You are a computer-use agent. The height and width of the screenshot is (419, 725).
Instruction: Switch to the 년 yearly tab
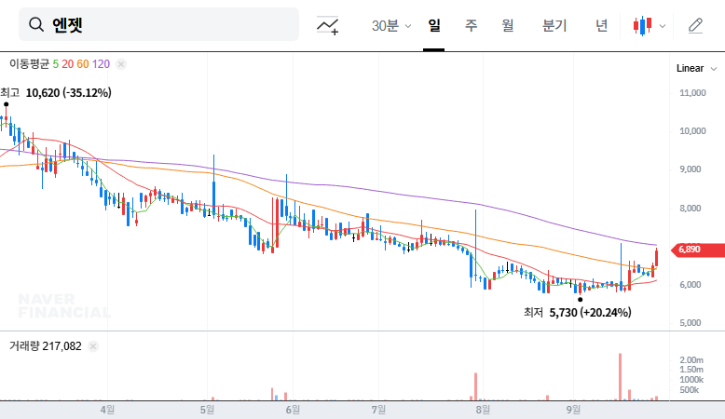click(x=601, y=25)
